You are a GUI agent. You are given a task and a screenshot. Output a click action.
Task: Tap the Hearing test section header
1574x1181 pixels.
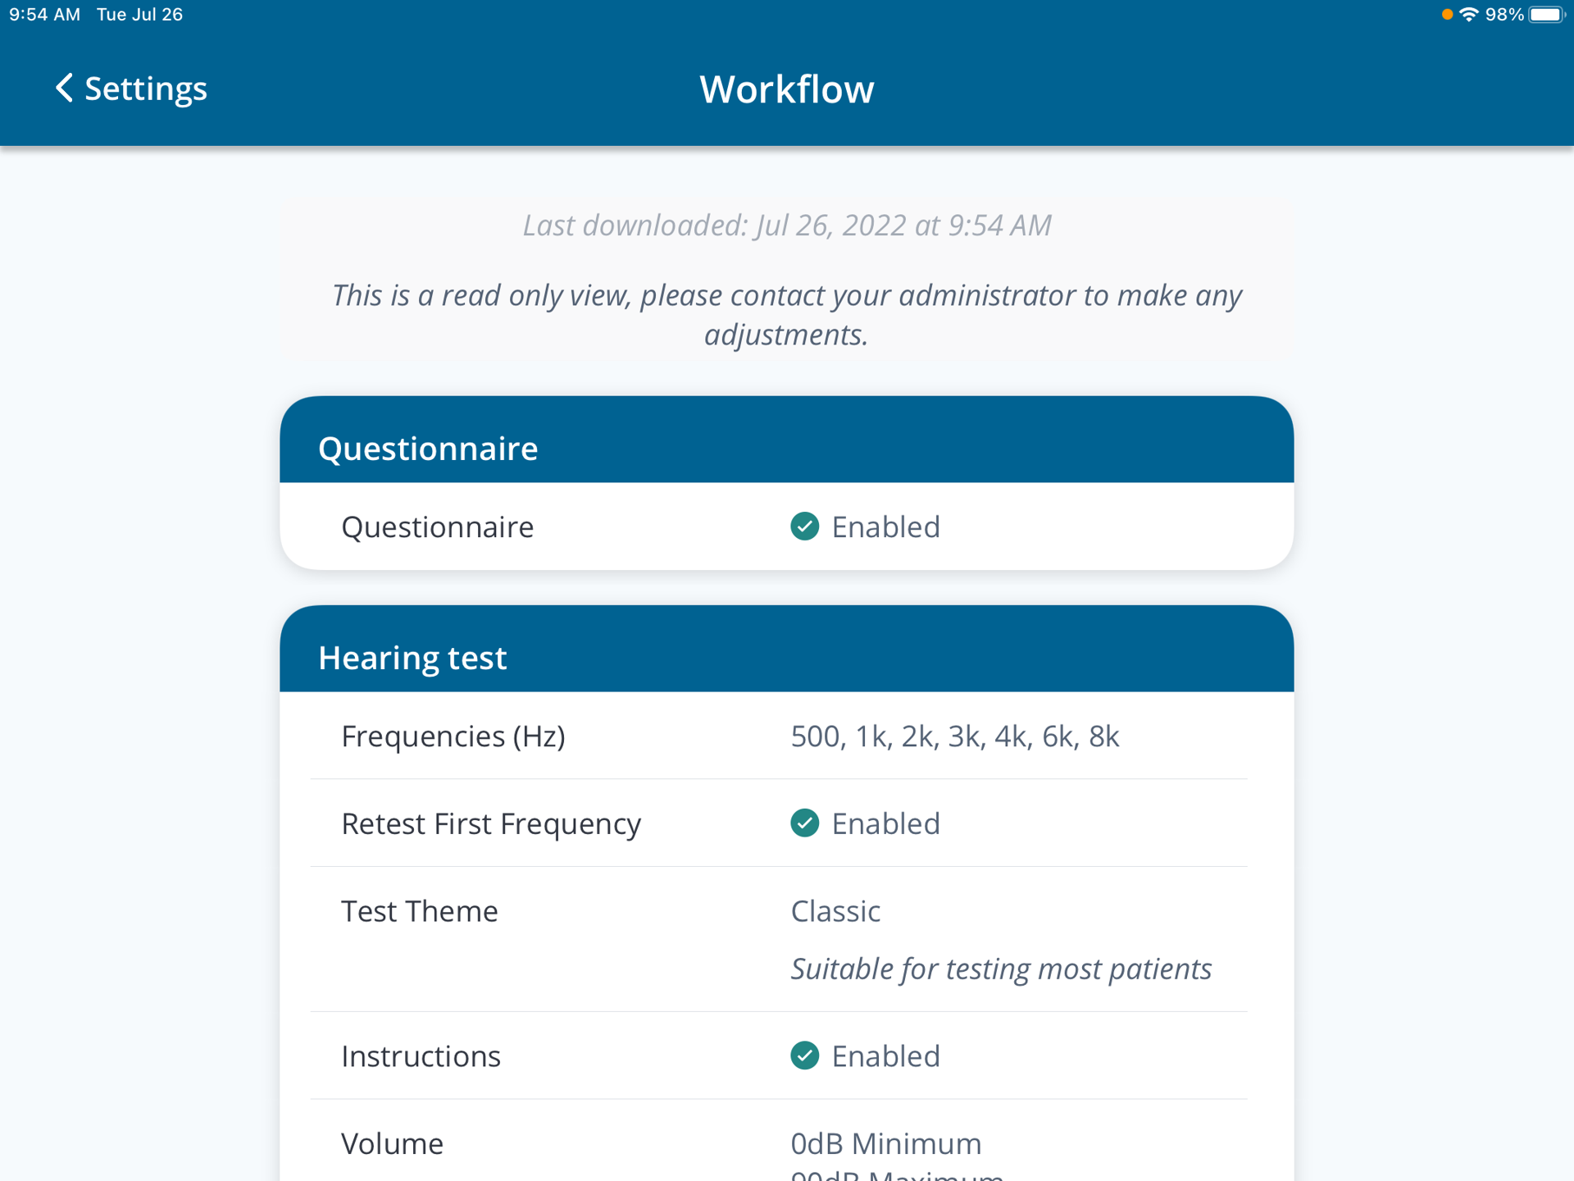tap(787, 649)
